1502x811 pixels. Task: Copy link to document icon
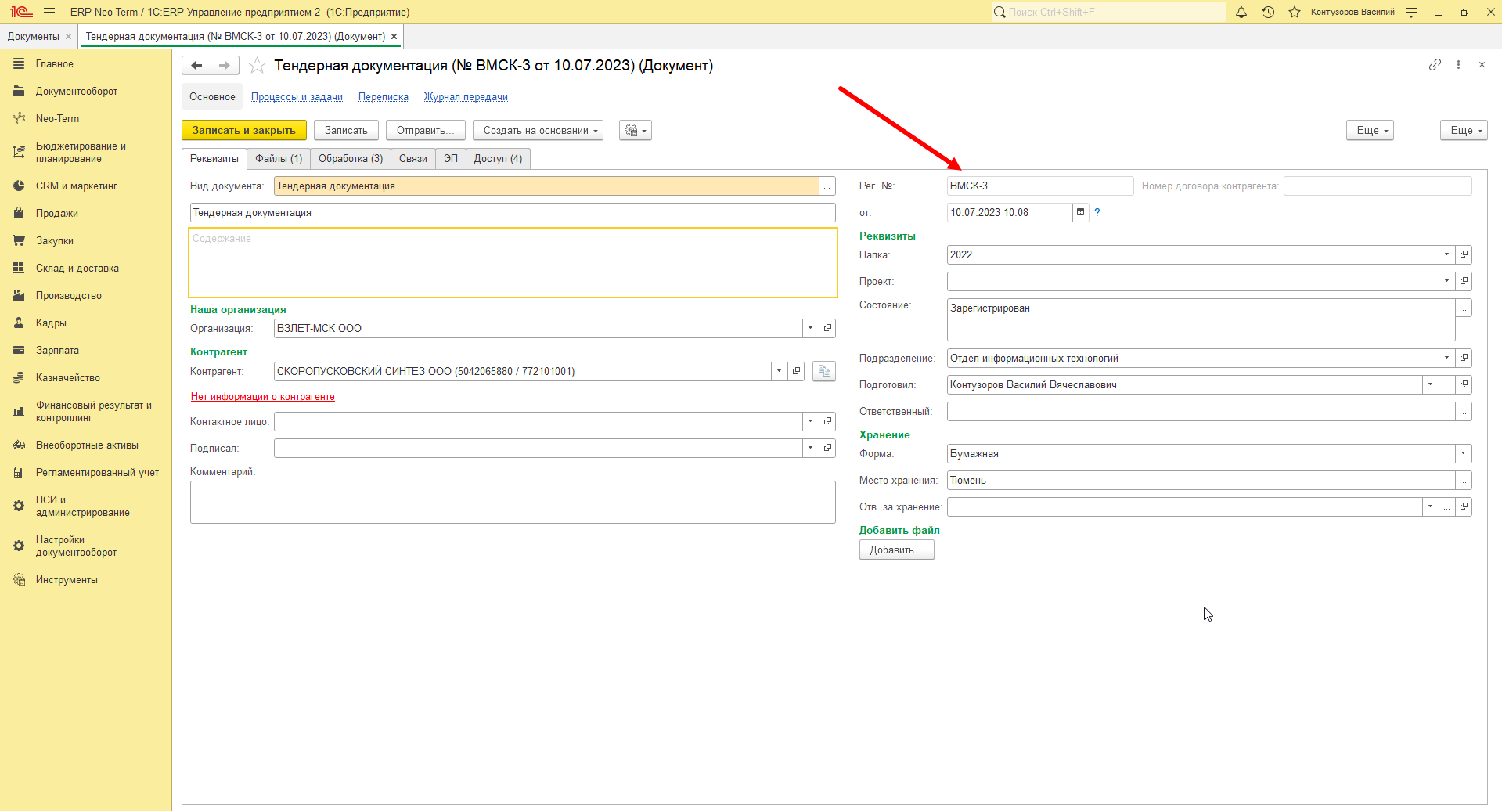[1435, 65]
